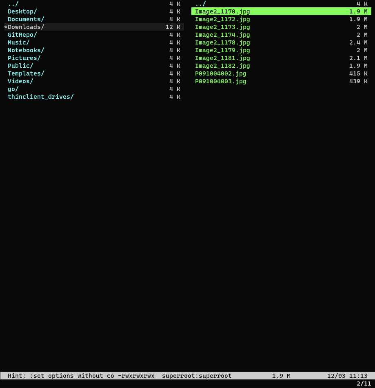Open the Videos/ folder row
Image resolution: width=375 pixels, height=388 pixels.
[x=94, y=81]
